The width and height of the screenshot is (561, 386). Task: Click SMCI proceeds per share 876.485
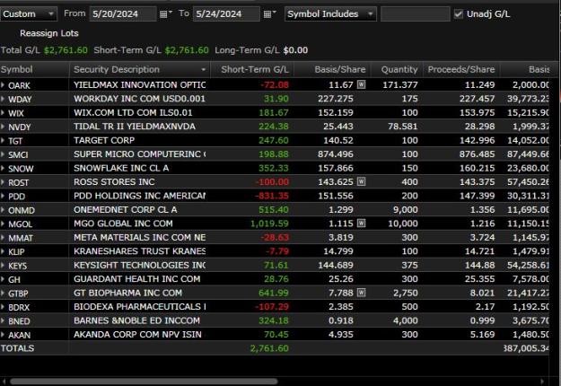click(477, 154)
